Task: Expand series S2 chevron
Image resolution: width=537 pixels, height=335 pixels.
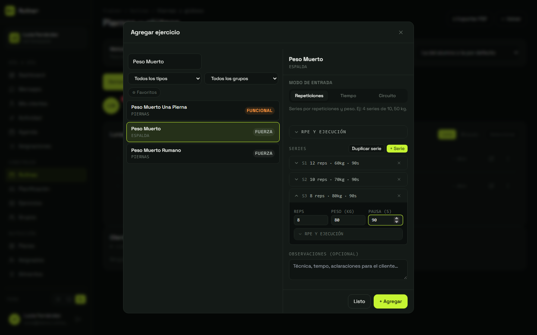Action: pos(296,179)
